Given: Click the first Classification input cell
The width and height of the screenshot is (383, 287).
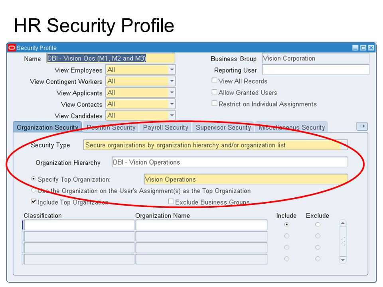Looking at the screenshot, I should pyautogui.click(x=79, y=225).
